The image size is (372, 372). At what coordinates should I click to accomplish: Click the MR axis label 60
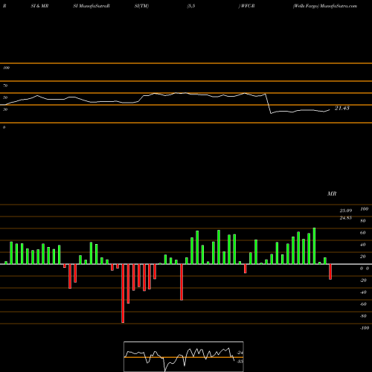tap(362, 233)
